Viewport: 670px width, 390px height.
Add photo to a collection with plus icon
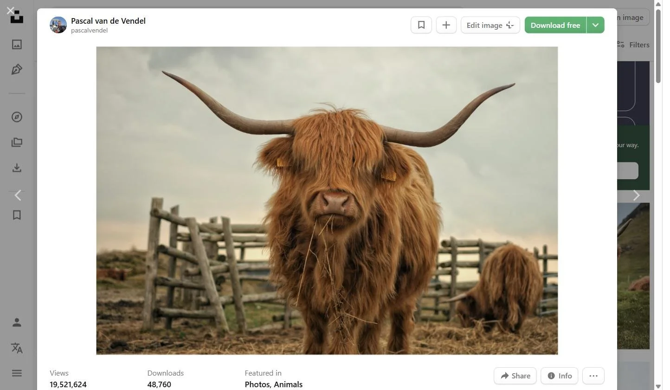point(445,25)
